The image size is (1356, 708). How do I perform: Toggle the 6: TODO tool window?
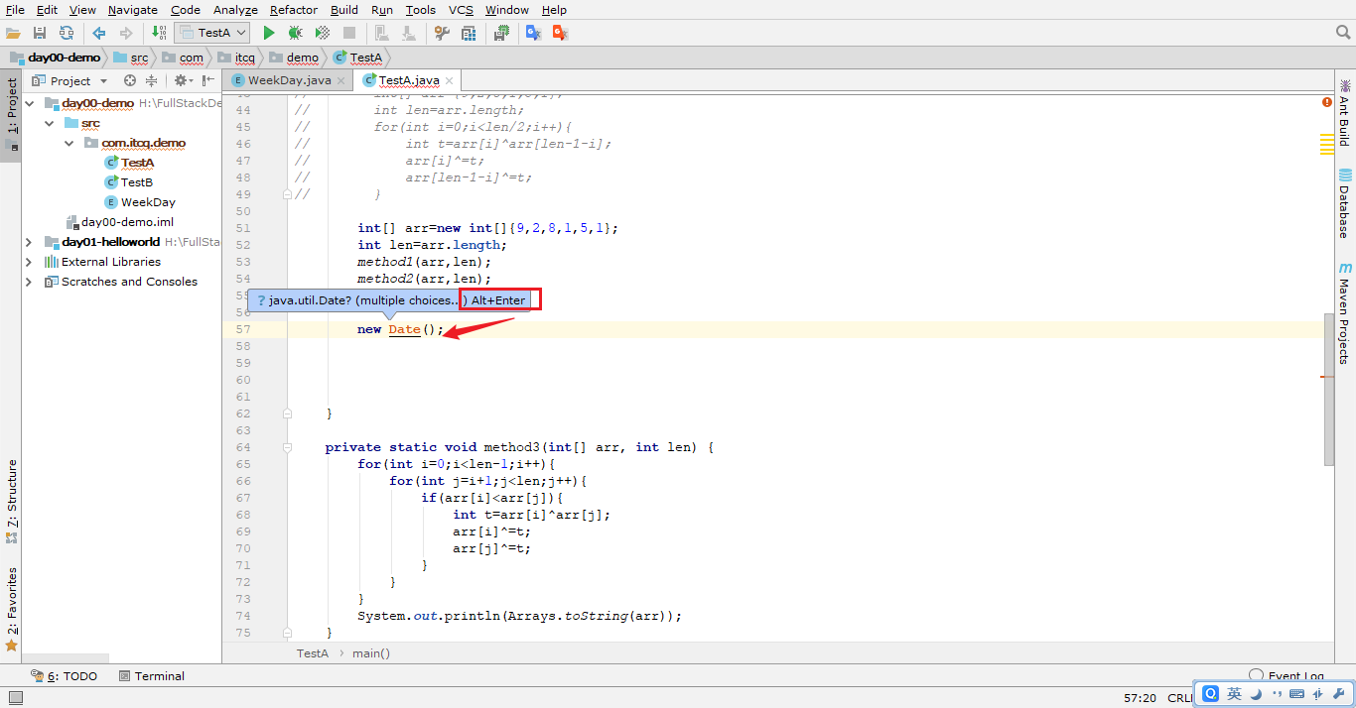click(x=64, y=676)
